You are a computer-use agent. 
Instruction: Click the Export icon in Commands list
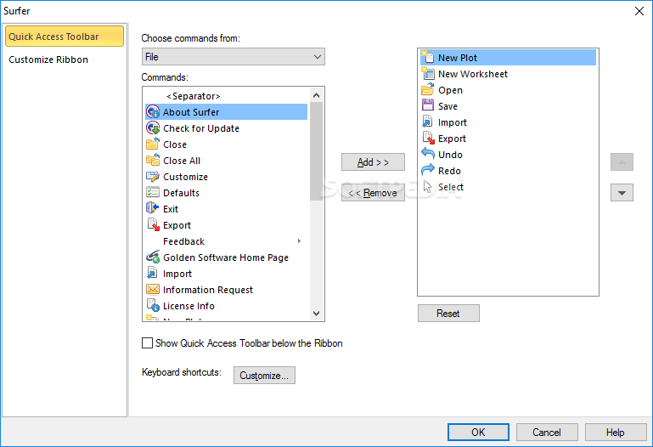(x=153, y=224)
